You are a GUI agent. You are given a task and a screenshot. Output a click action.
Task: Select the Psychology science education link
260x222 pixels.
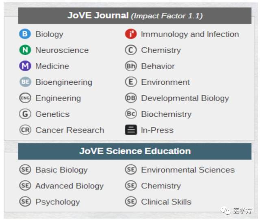58,202
